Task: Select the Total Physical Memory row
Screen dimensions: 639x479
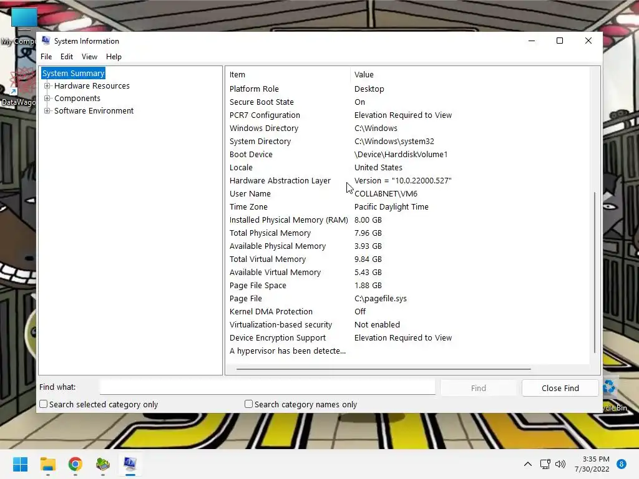Action: click(407, 233)
